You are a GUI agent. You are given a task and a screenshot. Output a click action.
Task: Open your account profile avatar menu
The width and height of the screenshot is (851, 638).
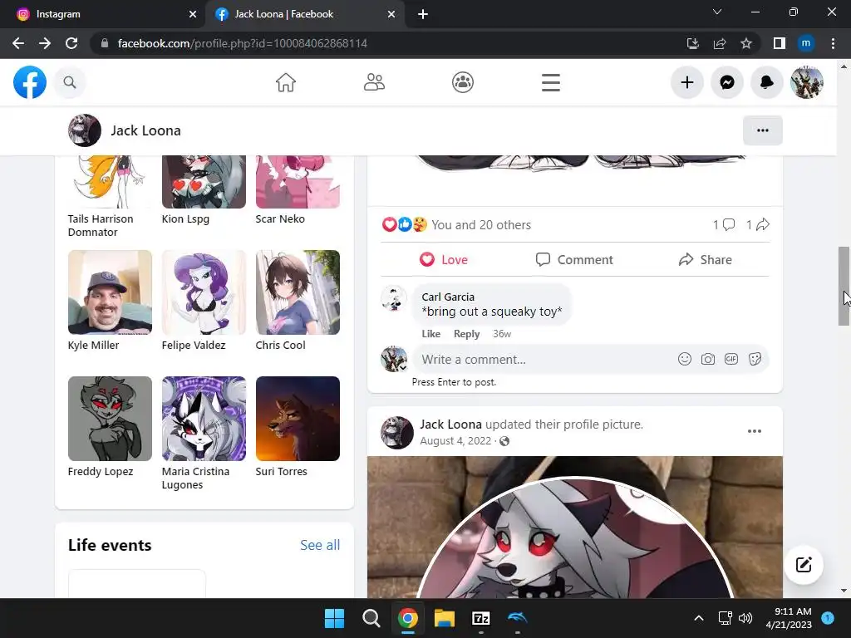(x=806, y=82)
